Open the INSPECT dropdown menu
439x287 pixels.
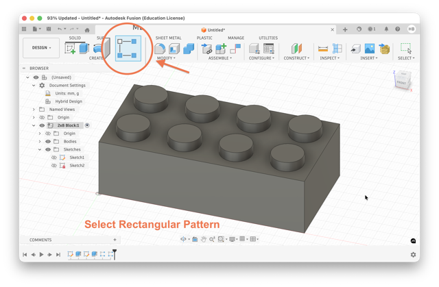coord(329,58)
